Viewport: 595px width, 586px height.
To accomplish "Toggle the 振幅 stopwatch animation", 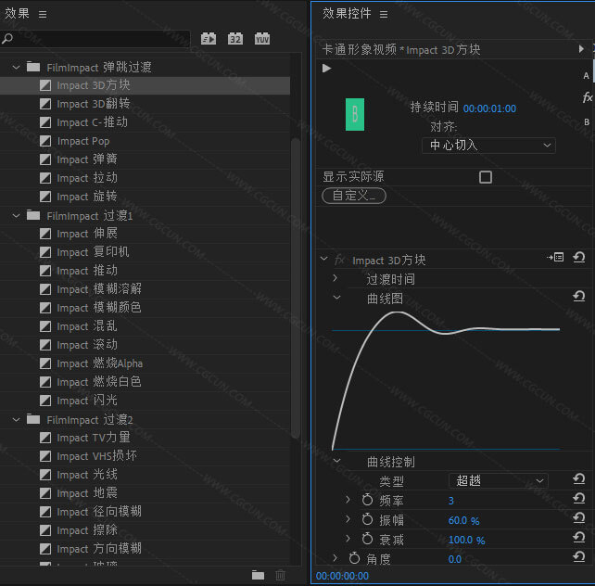I will (x=367, y=520).
